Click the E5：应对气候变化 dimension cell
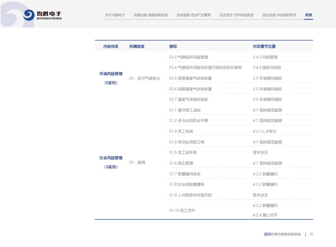Screen dimensions: 336x247 click(145, 78)
